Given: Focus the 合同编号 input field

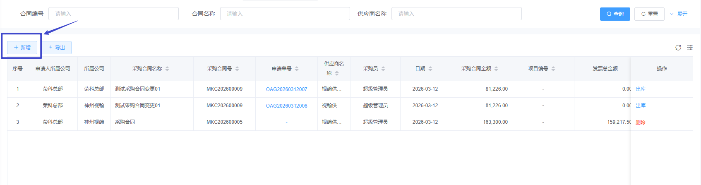Looking at the screenshot, I should (113, 14).
